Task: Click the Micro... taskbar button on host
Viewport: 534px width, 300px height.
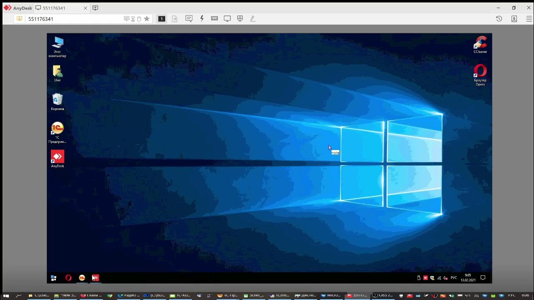Action: [x=331, y=295]
